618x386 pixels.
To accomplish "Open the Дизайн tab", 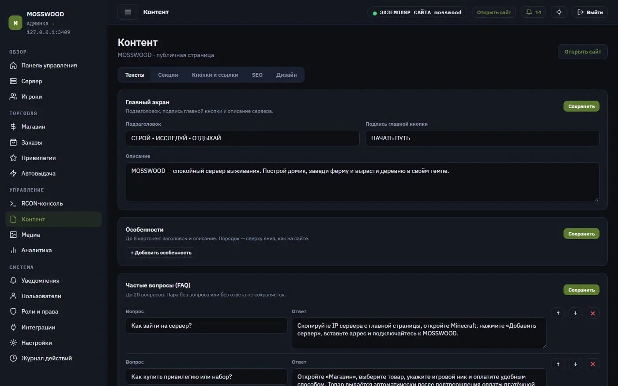I will pos(286,75).
